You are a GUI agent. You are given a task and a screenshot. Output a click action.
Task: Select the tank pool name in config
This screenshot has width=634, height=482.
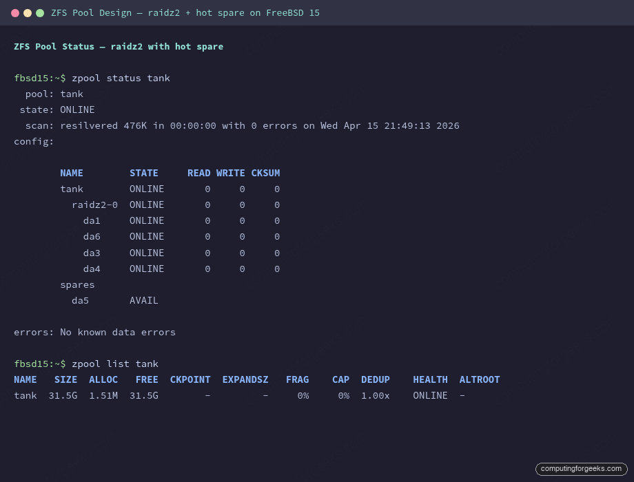click(72, 189)
